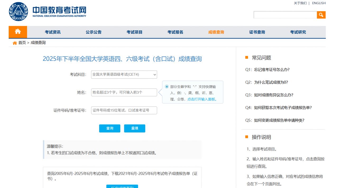Click step 1、选择考试项目 text

pyautogui.click(x=262, y=149)
